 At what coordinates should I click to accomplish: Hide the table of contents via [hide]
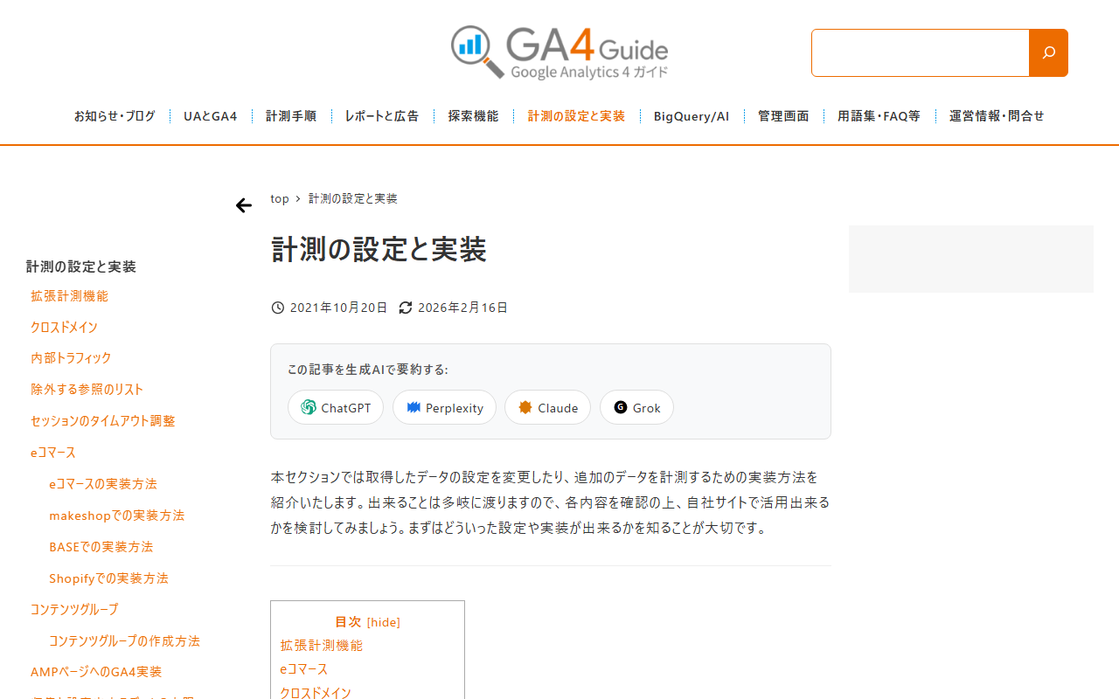384,622
